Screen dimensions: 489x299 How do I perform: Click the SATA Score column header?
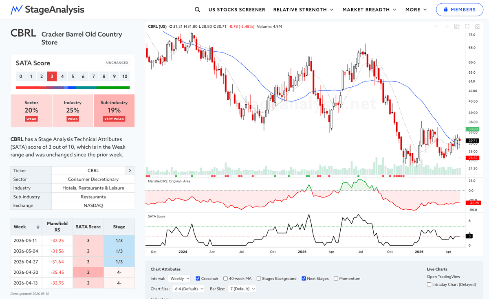pos(88,227)
